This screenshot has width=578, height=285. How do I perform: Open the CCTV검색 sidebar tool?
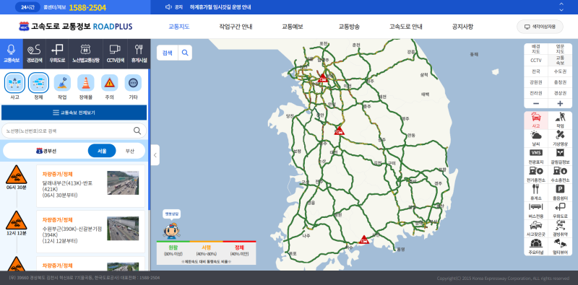click(115, 54)
